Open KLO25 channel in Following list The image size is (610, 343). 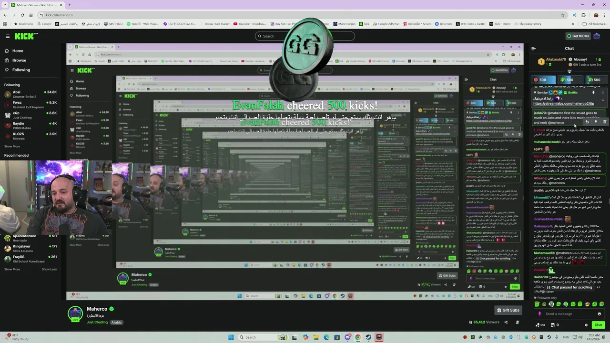coord(30,136)
